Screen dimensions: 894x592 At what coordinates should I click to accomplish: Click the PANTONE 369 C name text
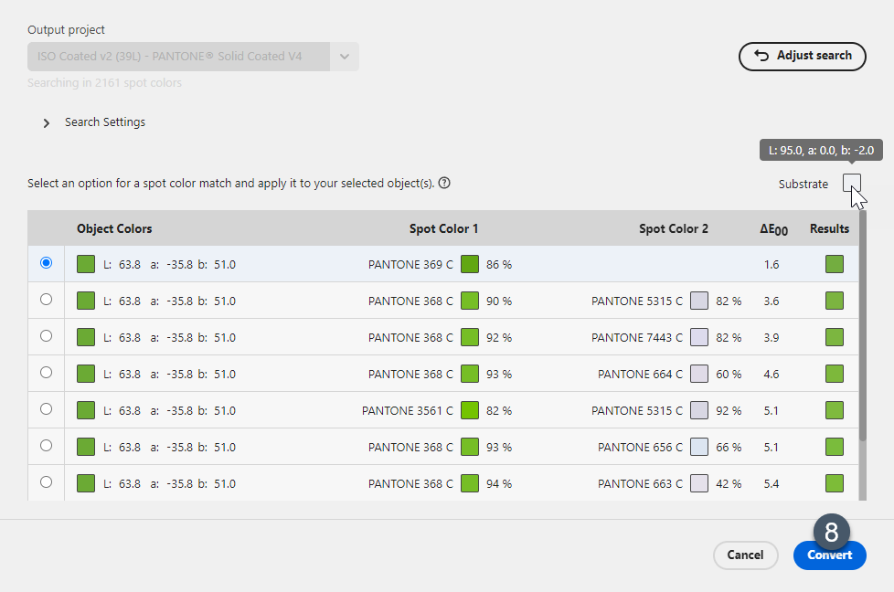410,264
